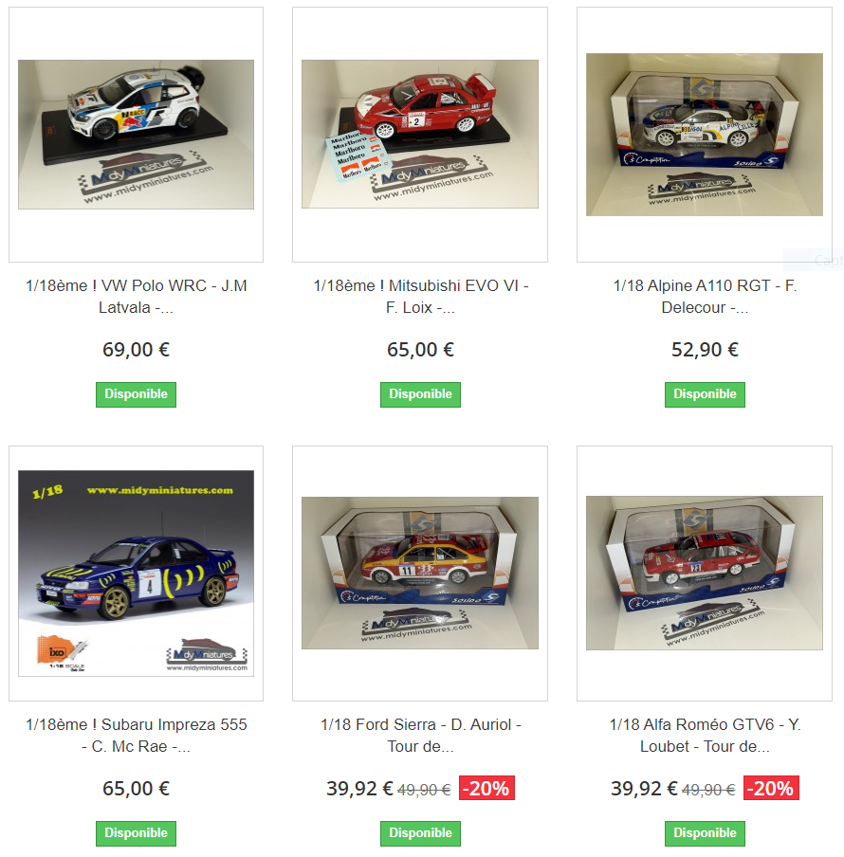Open the Alfa Roméo GTV6 product image
Screen dimensions: 844x857
click(704, 573)
